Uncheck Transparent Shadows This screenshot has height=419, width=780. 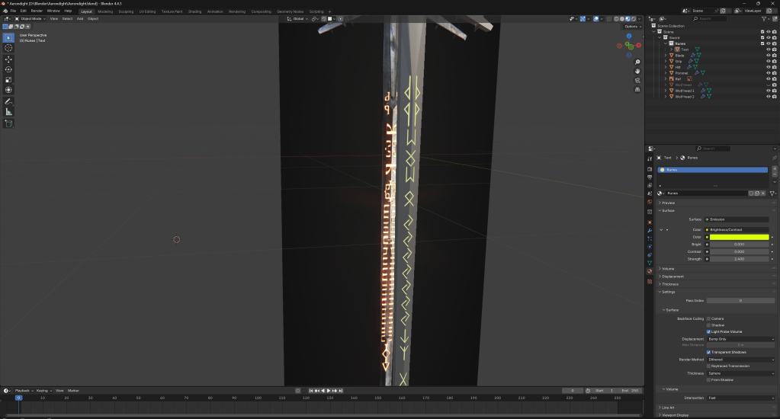(x=709, y=352)
